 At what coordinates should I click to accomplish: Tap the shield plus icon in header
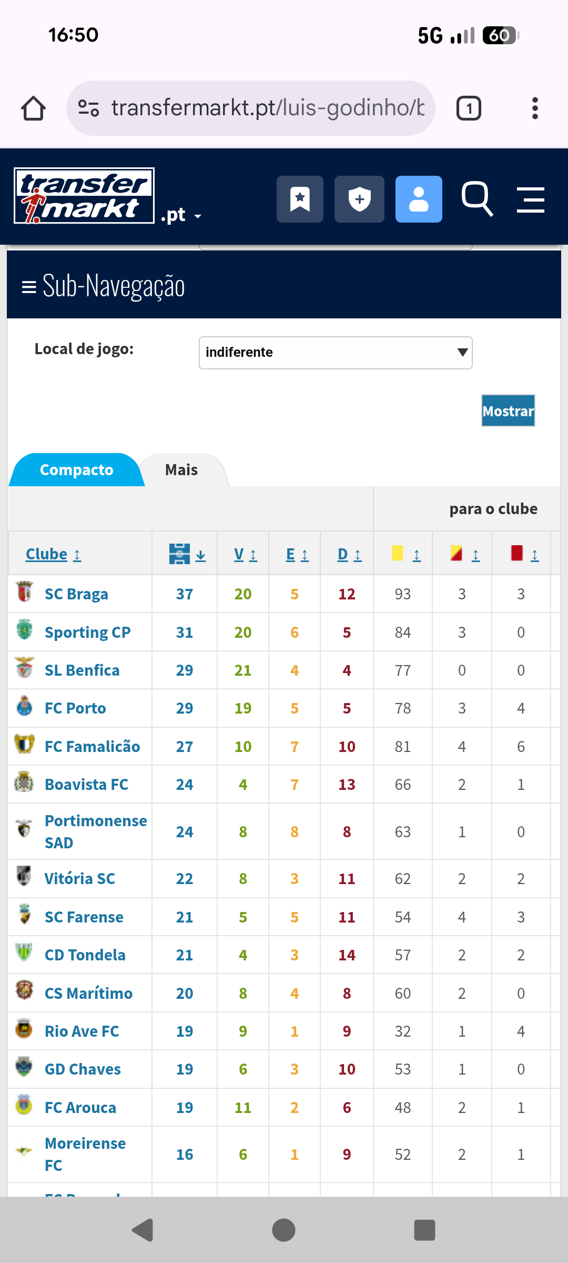pyautogui.click(x=359, y=199)
